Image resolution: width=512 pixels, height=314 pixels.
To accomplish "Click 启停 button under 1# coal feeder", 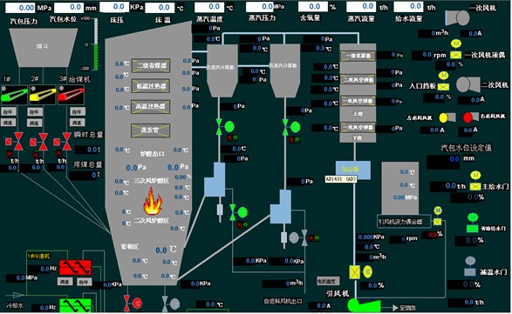I will (8, 112).
